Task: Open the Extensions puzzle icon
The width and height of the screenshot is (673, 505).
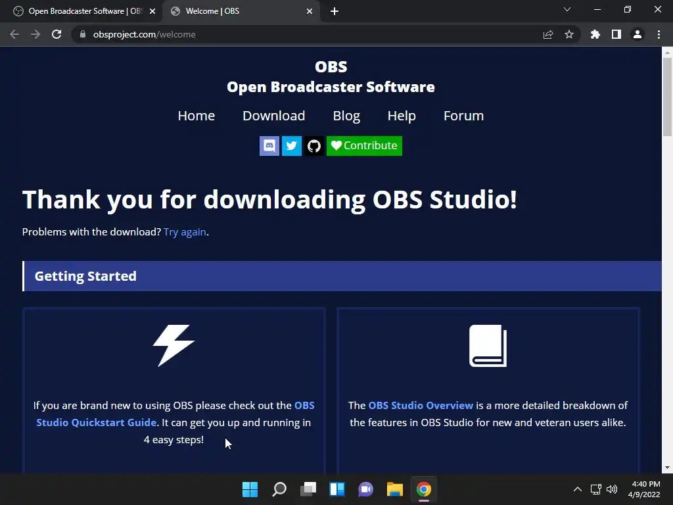Action: [595, 34]
